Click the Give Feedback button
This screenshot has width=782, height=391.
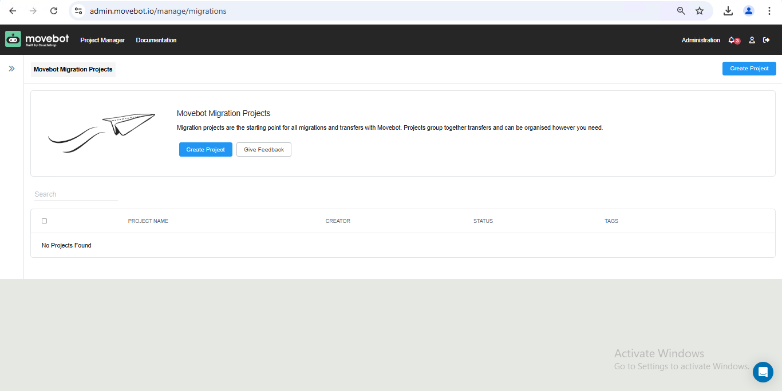pos(264,149)
